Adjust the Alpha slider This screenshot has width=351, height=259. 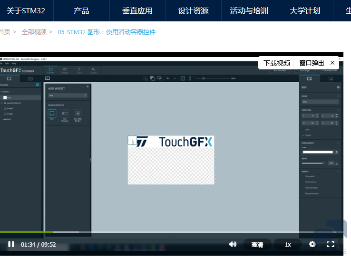click(x=313, y=163)
